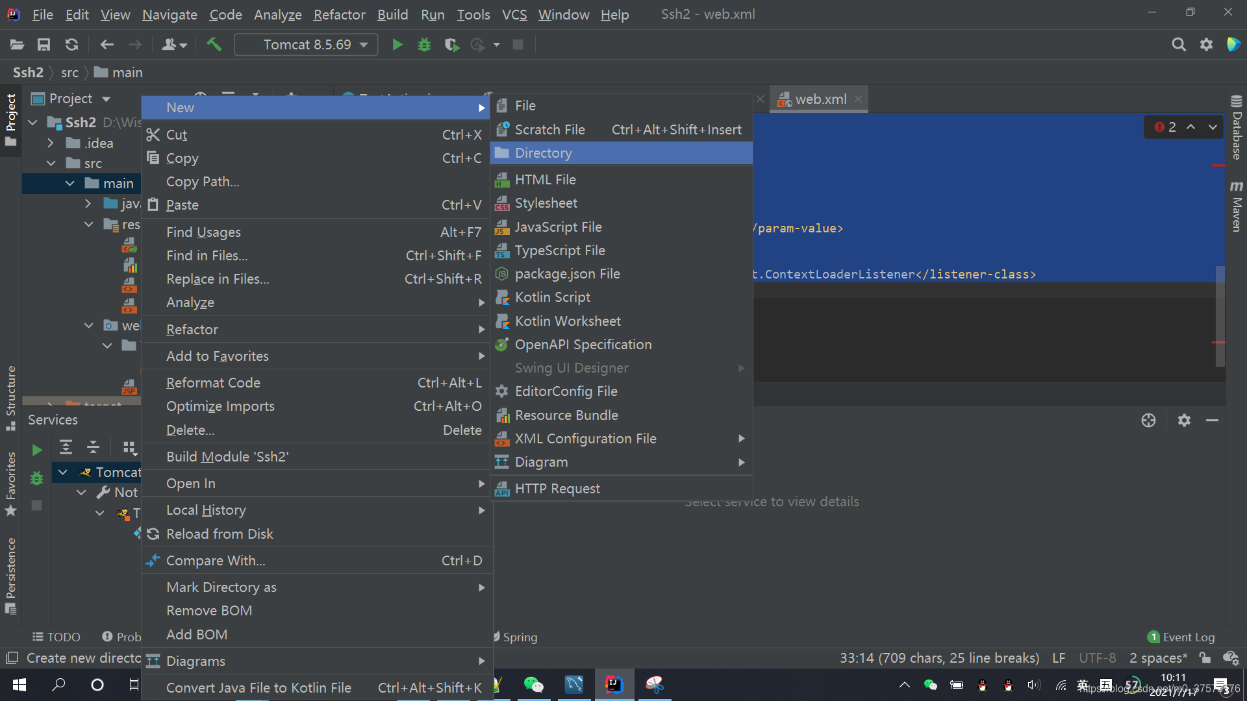
Task: Click the Debug button in toolbar
Action: point(424,45)
